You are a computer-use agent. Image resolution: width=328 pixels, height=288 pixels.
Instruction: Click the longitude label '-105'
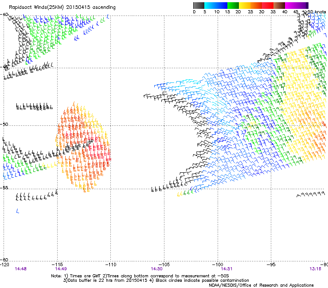(164, 265)
